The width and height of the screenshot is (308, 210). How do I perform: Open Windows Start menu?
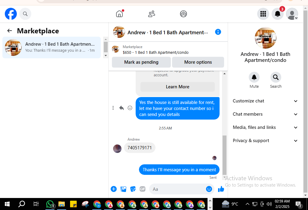coord(7,204)
